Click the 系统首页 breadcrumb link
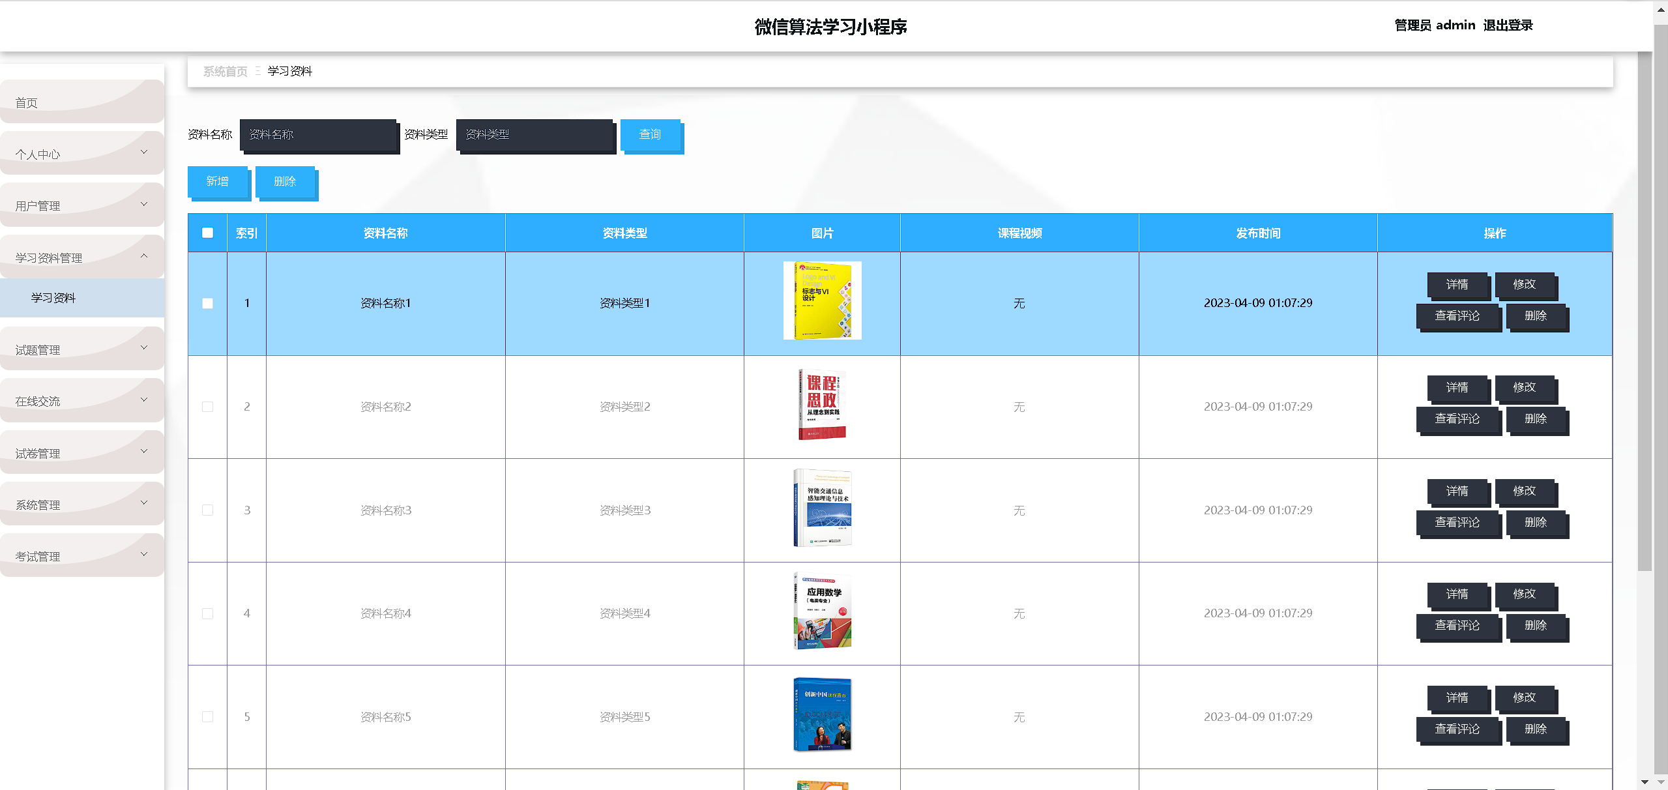Screen dimensions: 1668x790 (225, 71)
